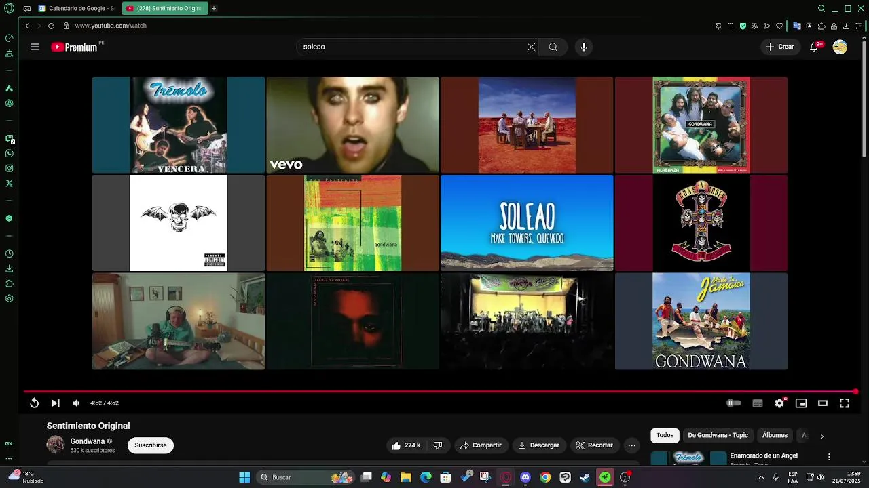Select the Álbumes filter chip
869x488 pixels.
click(x=775, y=435)
